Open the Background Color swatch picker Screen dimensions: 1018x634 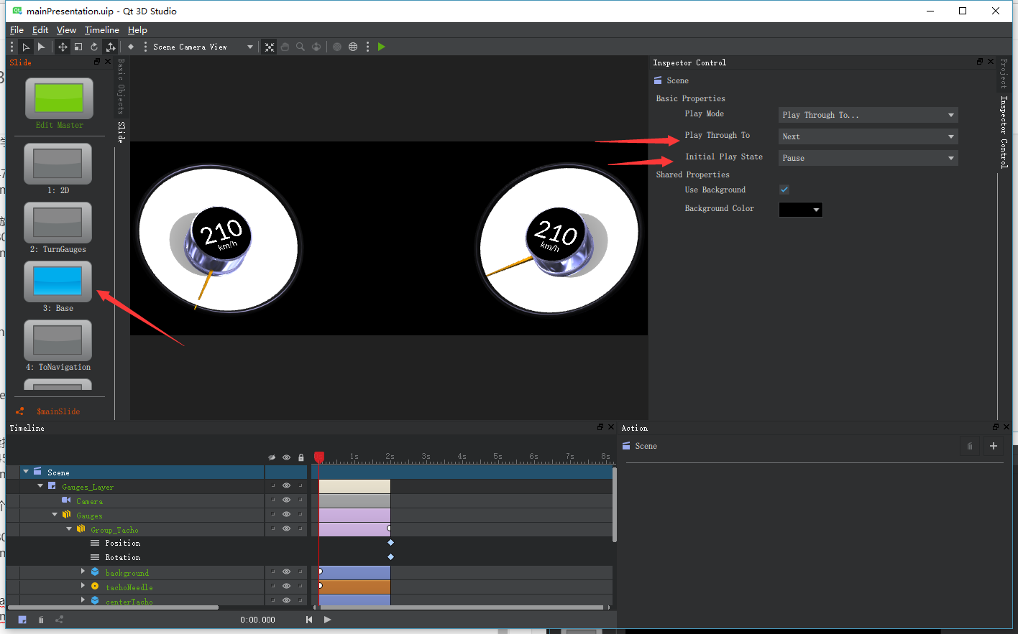click(800, 210)
